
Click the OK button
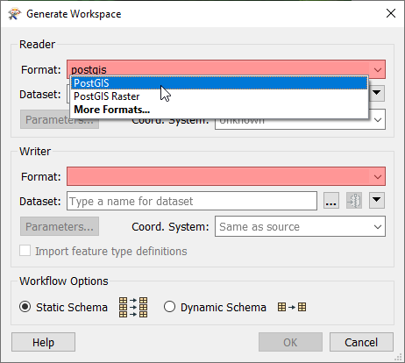click(290, 342)
